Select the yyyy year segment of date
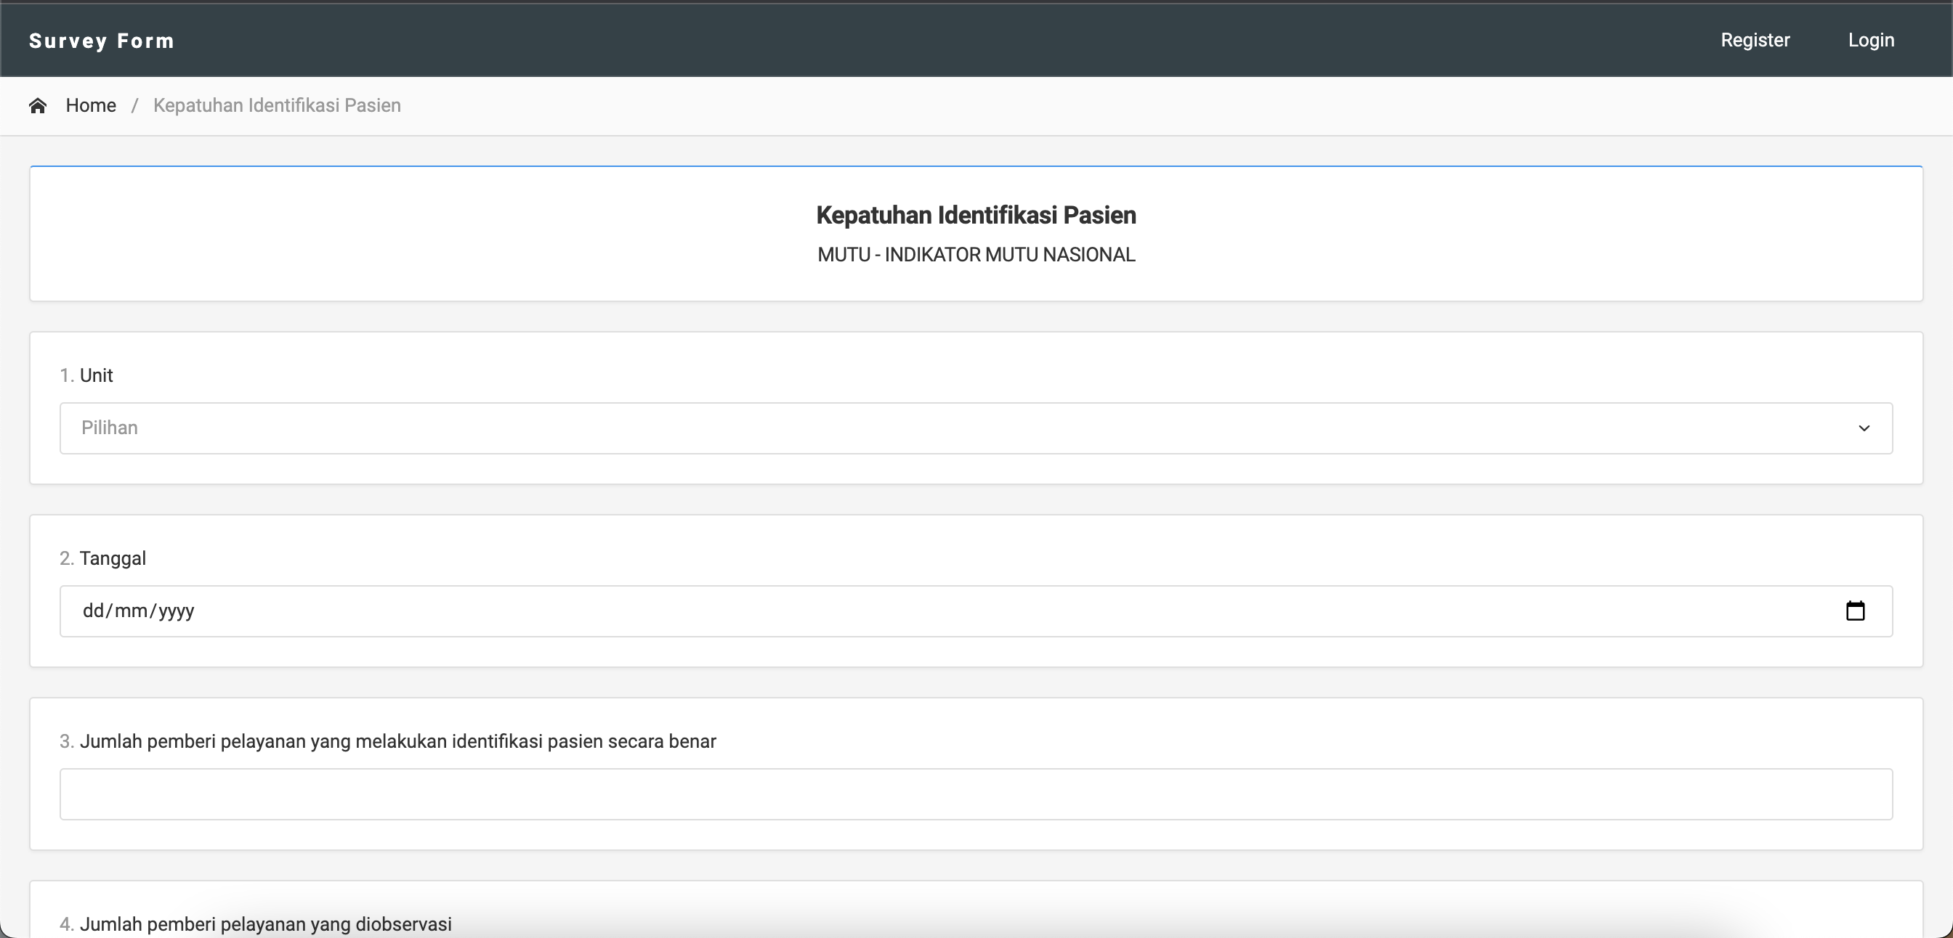Screen dimensions: 1953x938 [176, 611]
